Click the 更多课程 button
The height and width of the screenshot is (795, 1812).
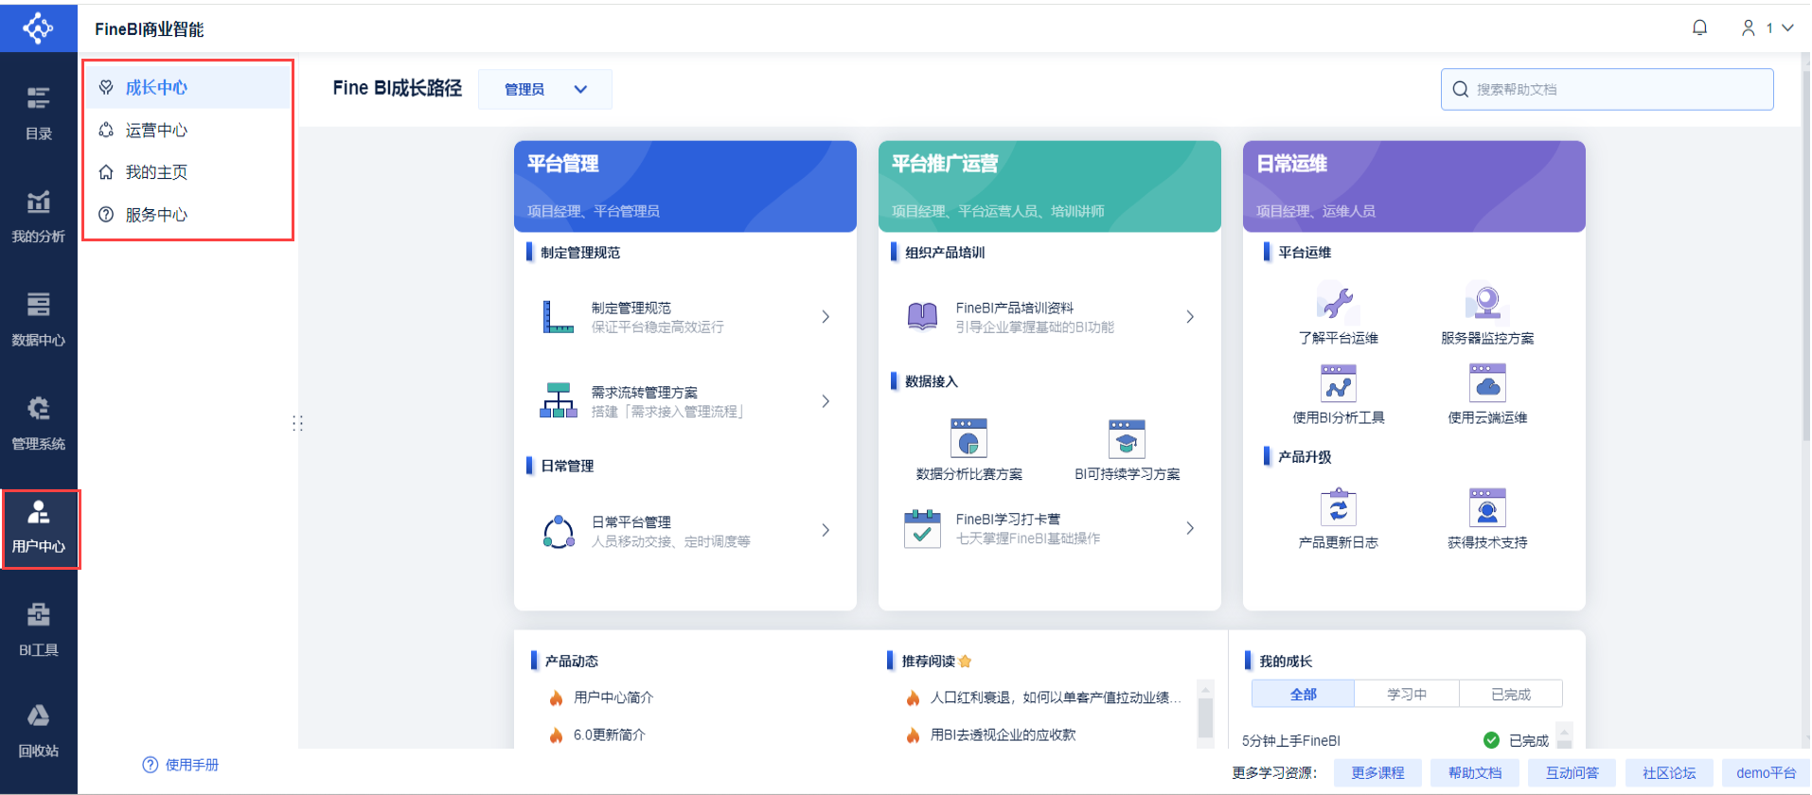tap(1377, 773)
